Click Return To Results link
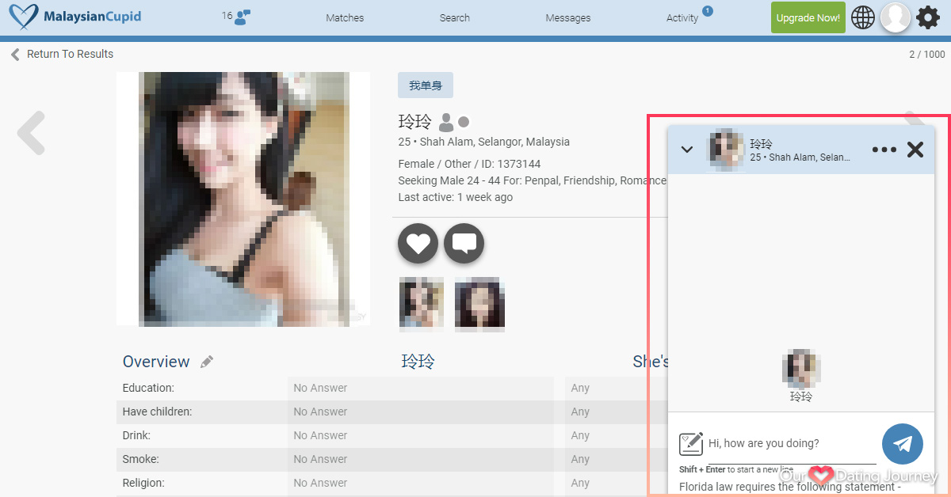The height and width of the screenshot is (497, 951). (62, 54)
